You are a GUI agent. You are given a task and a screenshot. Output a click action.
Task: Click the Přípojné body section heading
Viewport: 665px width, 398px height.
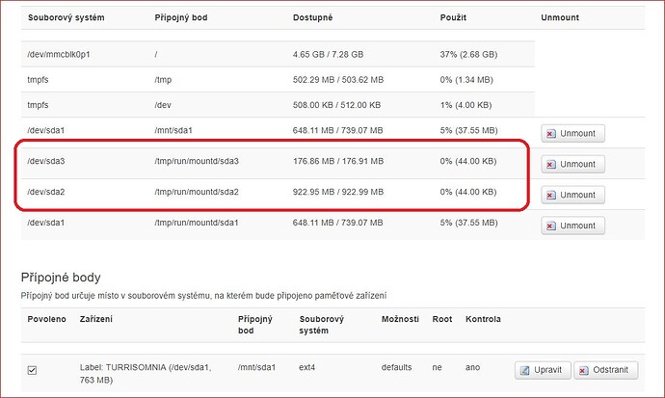61,278
